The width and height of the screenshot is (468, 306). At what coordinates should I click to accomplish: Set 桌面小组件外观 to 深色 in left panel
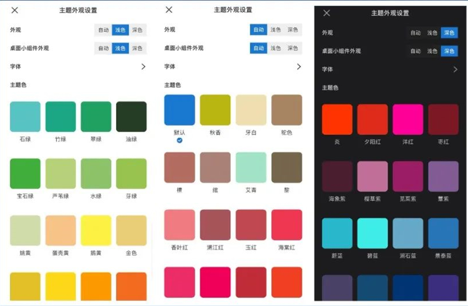[x=137, y=48]
